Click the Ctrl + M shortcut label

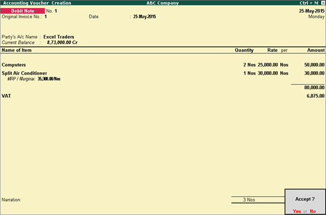[x=309, y=3]
